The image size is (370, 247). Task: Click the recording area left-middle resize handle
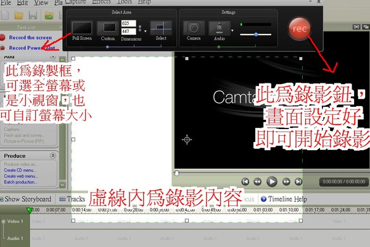point(73,140)
